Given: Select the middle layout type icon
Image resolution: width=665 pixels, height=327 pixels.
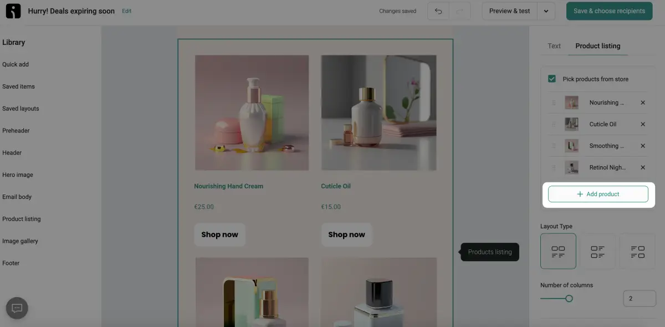Looking at the screenshot, I should (x=597, y=251).
